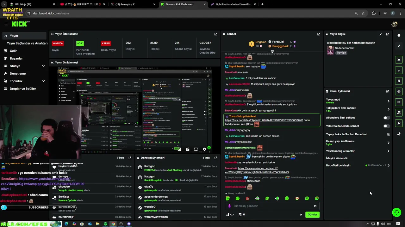This screenshot has height=227, width=405.
Task: Open Takipçilere özel sohbet options chevron
Action: coord(388,109)
